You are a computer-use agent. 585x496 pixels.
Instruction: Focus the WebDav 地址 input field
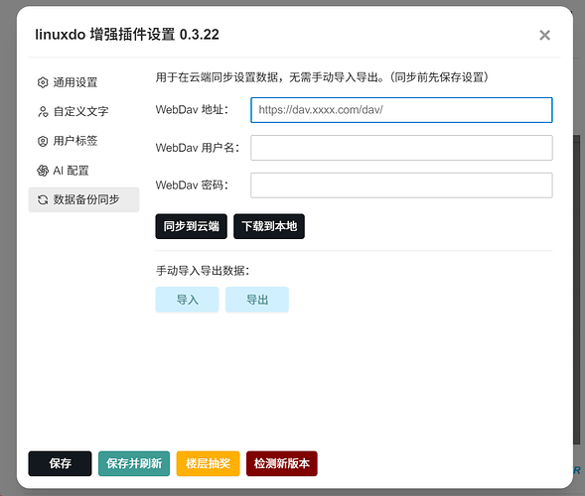click(x=401, y=110)
